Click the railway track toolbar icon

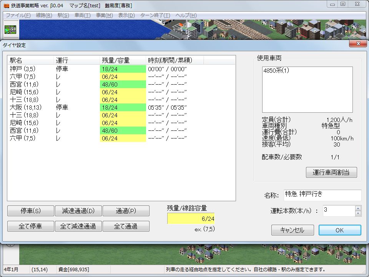(x=10, y=30)
